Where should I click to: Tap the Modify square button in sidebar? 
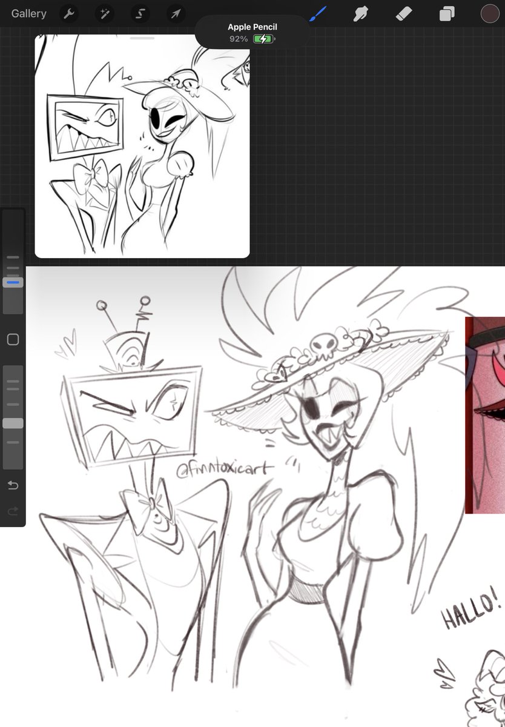(x=13, y=339)
